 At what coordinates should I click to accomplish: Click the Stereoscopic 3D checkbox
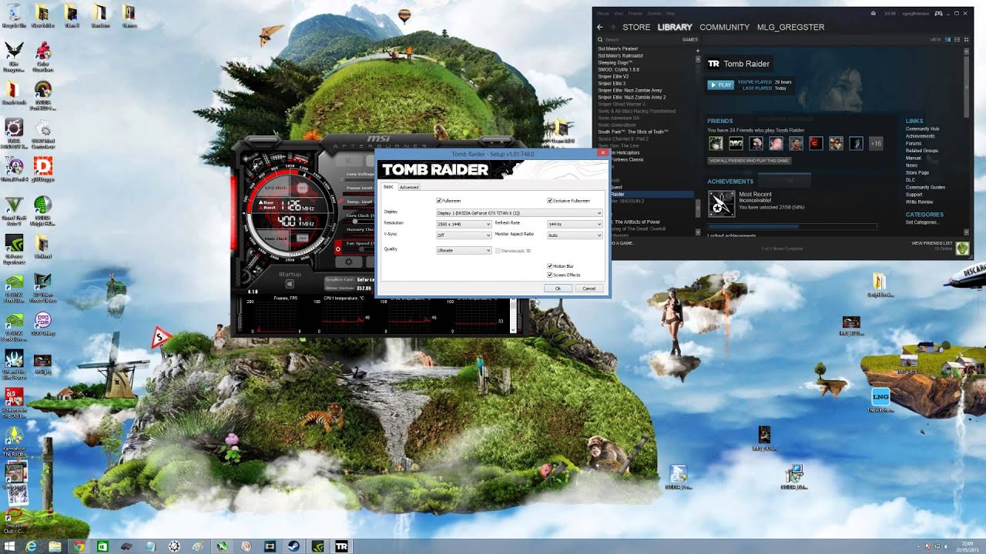click(498, 251)
